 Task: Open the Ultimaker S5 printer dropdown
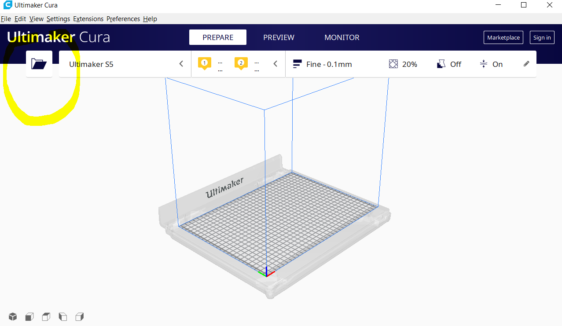(x=125, y=64)
